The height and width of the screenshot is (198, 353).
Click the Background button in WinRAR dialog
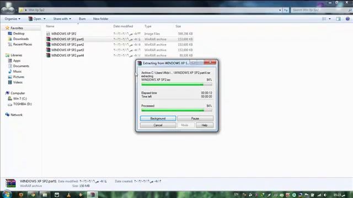tap(158, 118)
